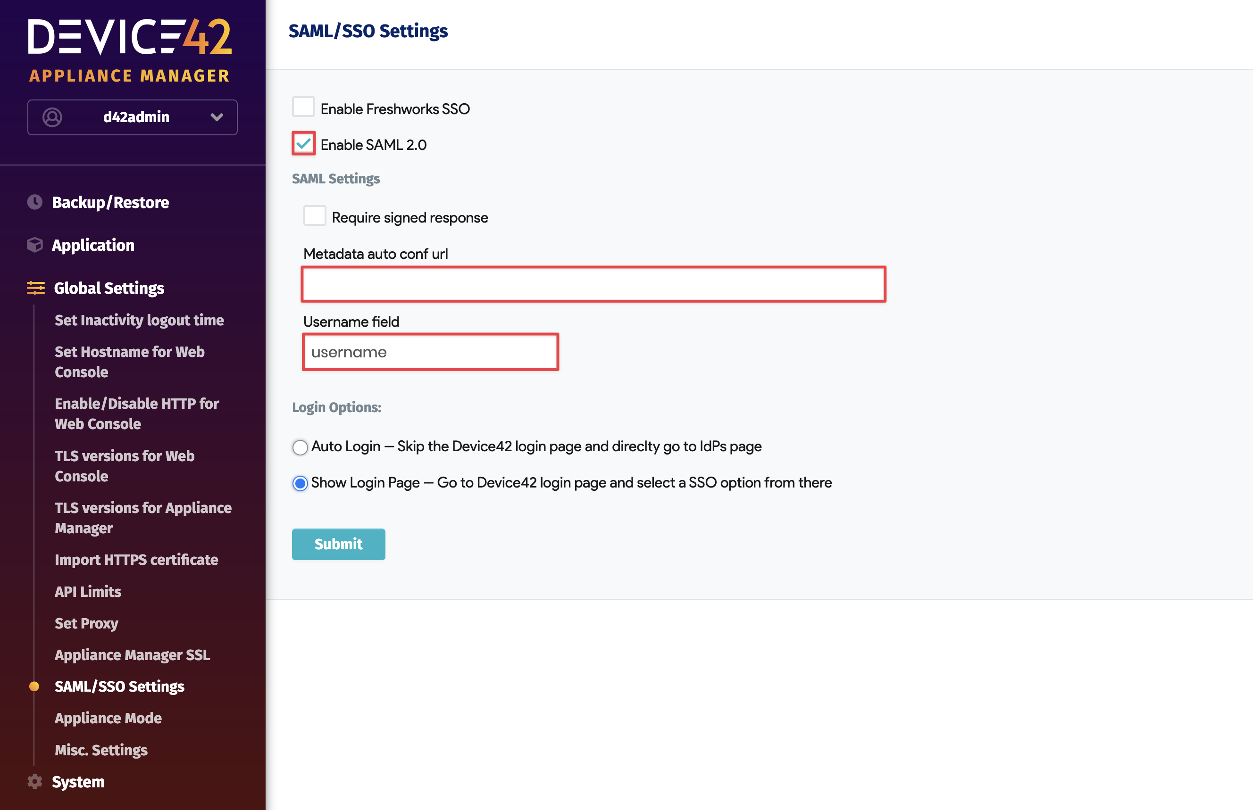The height and width of the screenshot is (810, 1253).
Task: Choose the Show Login Page radio button
Action: coord(300,483)
